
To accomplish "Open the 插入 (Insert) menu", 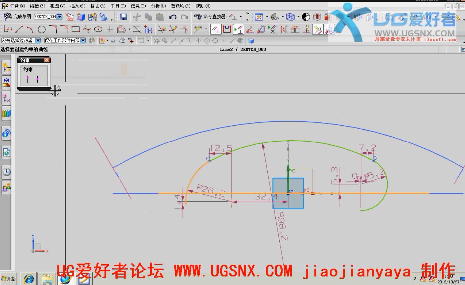I will (78, 6).
